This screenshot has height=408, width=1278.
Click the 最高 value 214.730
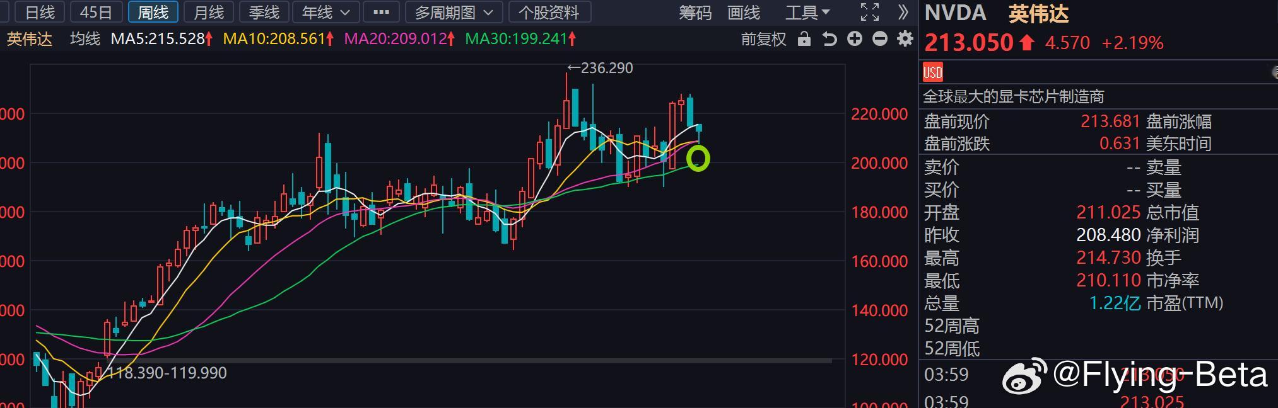tap(1108, 258)
